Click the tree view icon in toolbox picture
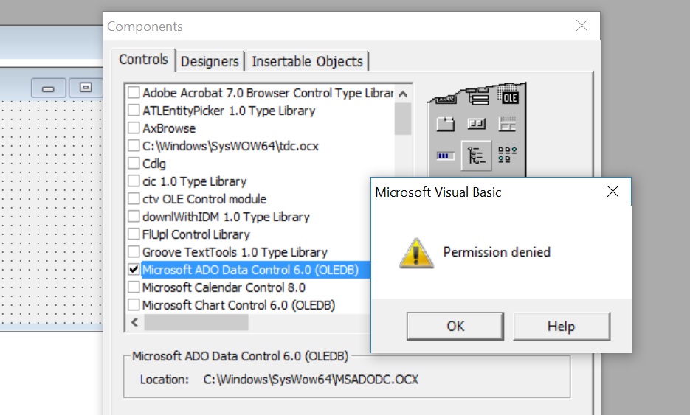690x415 pixels. pyautogui.click(x=476, y=156)
